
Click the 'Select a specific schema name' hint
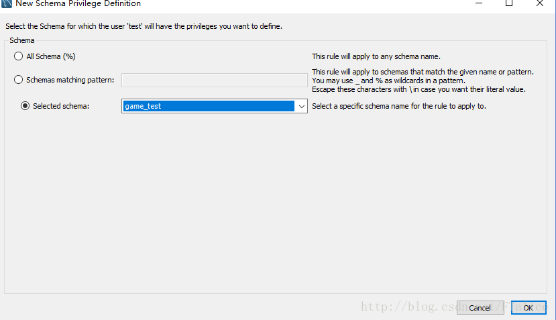pyautogui.click(x=398, y=106)
